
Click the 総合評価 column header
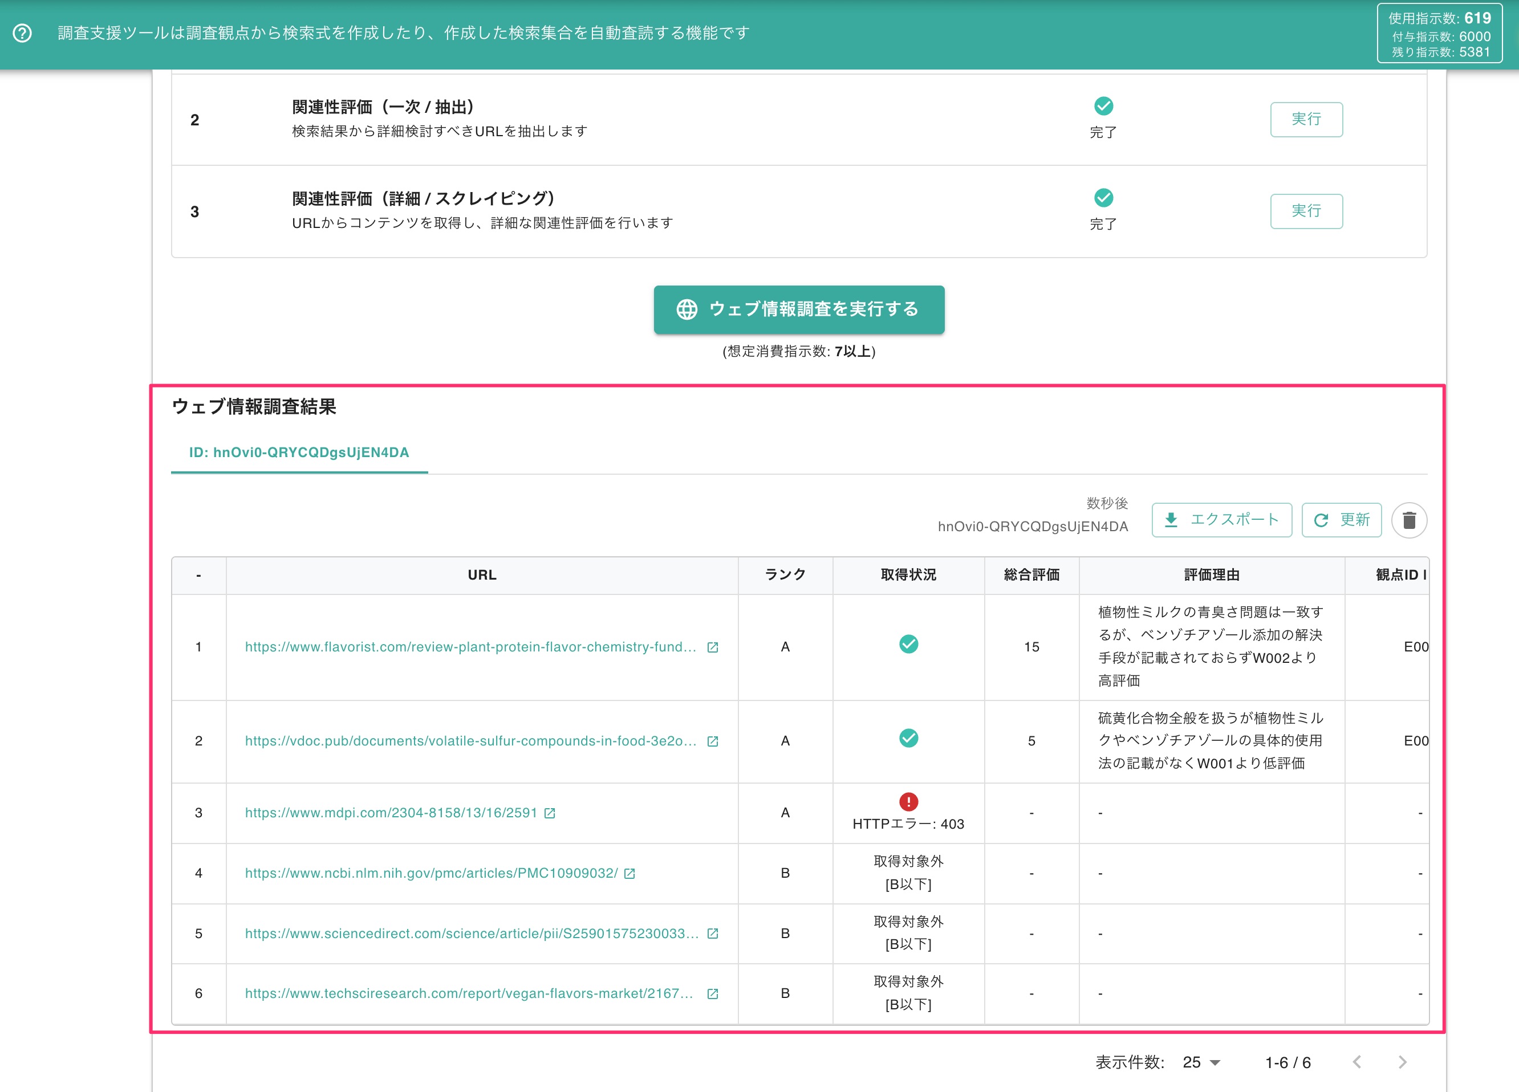click(1031, 575)
